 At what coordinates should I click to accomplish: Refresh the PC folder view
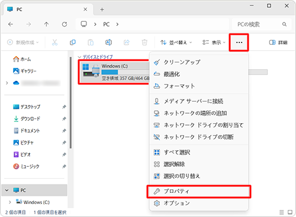(x=65, y=24)
